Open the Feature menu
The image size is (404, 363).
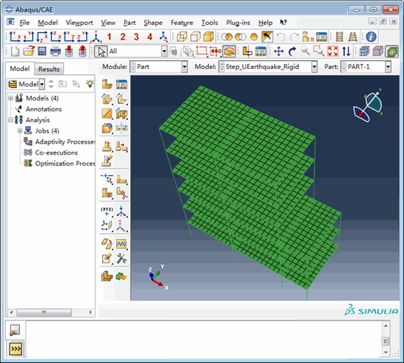tap(181, 23)
